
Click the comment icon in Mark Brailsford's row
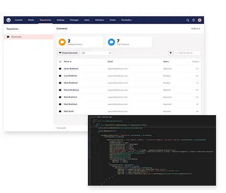click(60, 83)
